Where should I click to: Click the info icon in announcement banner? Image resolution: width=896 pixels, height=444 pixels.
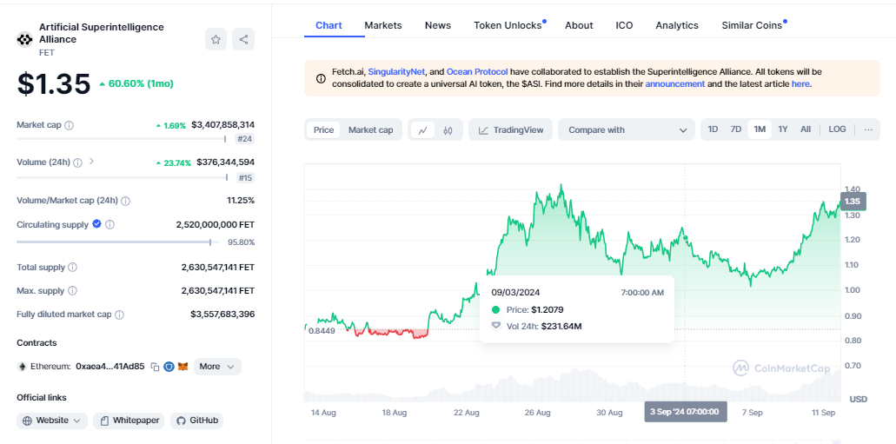[x=322, y=78]
